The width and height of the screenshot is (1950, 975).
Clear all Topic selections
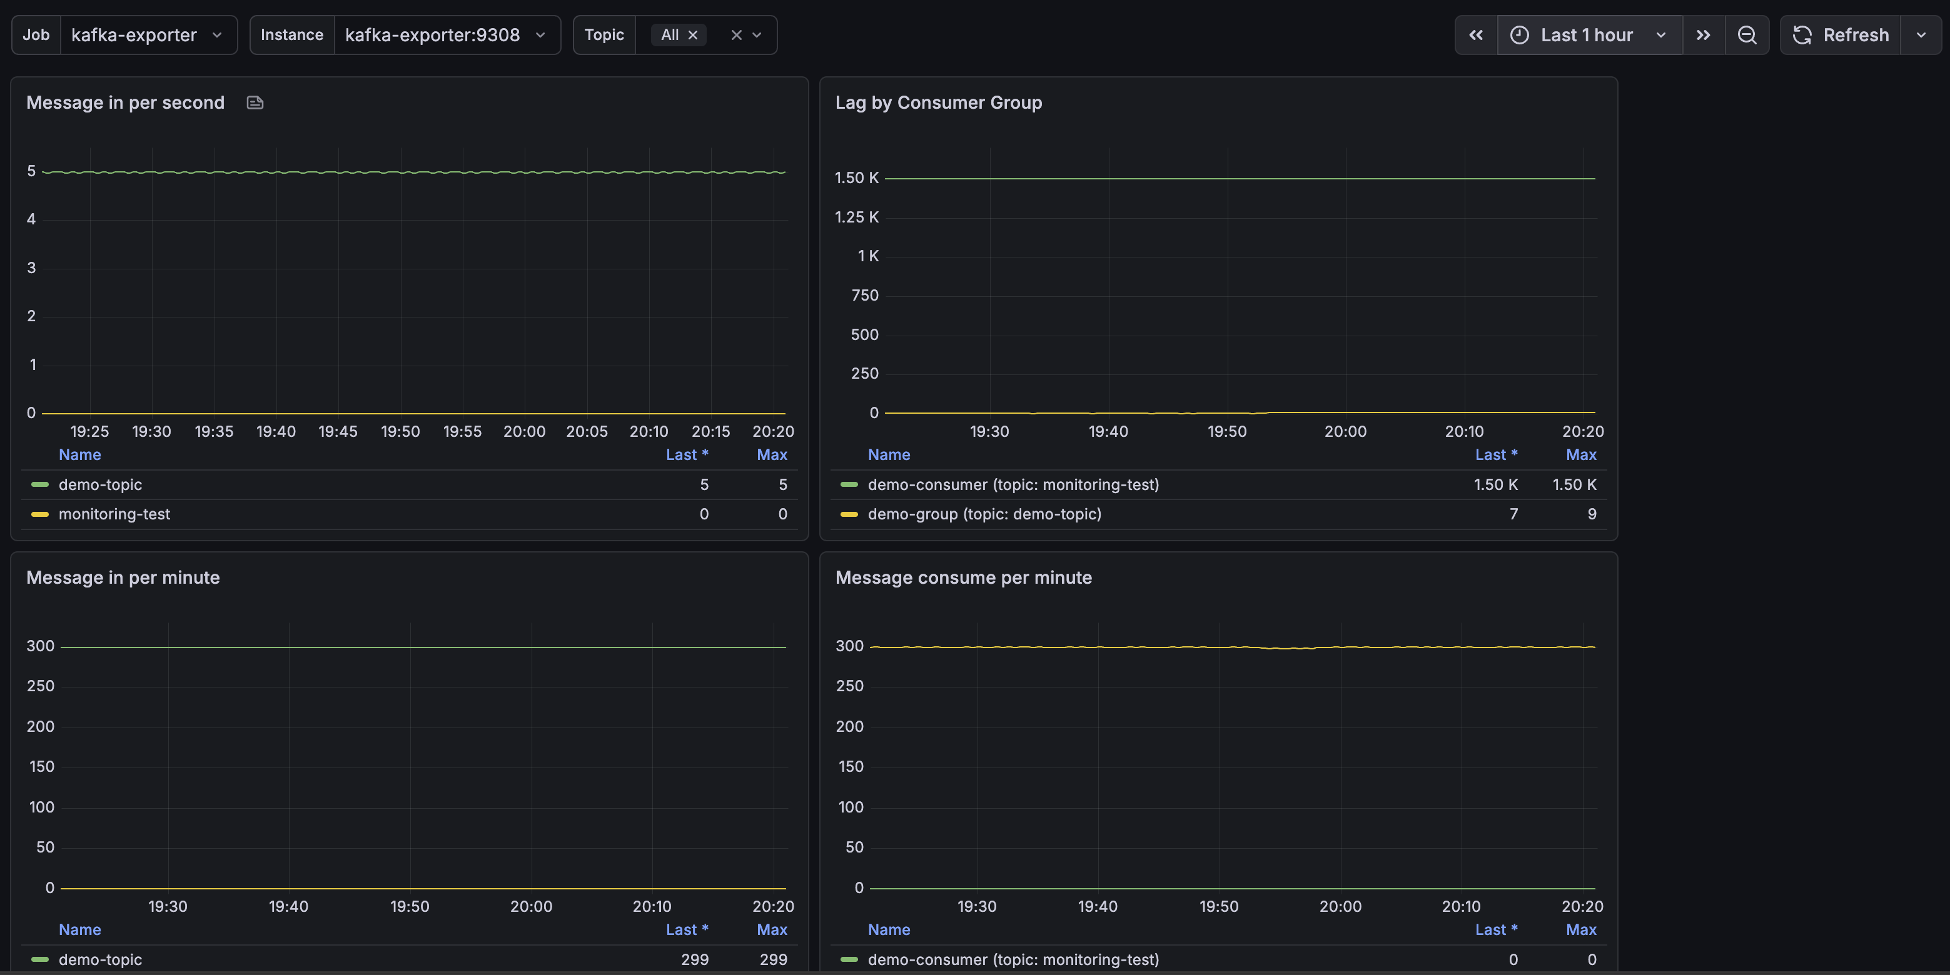pos(736,35)
